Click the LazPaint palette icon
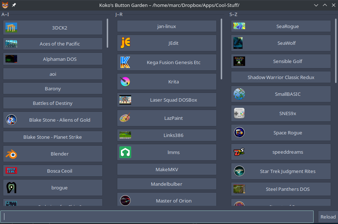The width and height of the screenshot is (338, 224). pyautogui.click(x=125, y=118)
